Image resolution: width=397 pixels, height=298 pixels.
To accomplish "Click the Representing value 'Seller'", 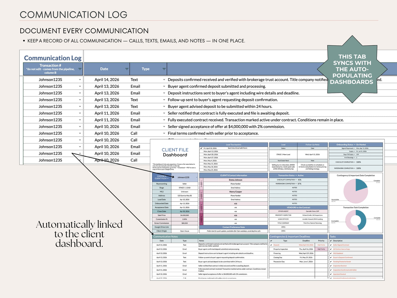I will point(185,184).
